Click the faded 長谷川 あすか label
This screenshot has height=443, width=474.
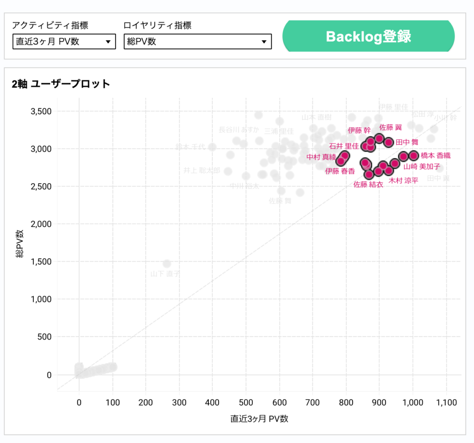point(238,129)
